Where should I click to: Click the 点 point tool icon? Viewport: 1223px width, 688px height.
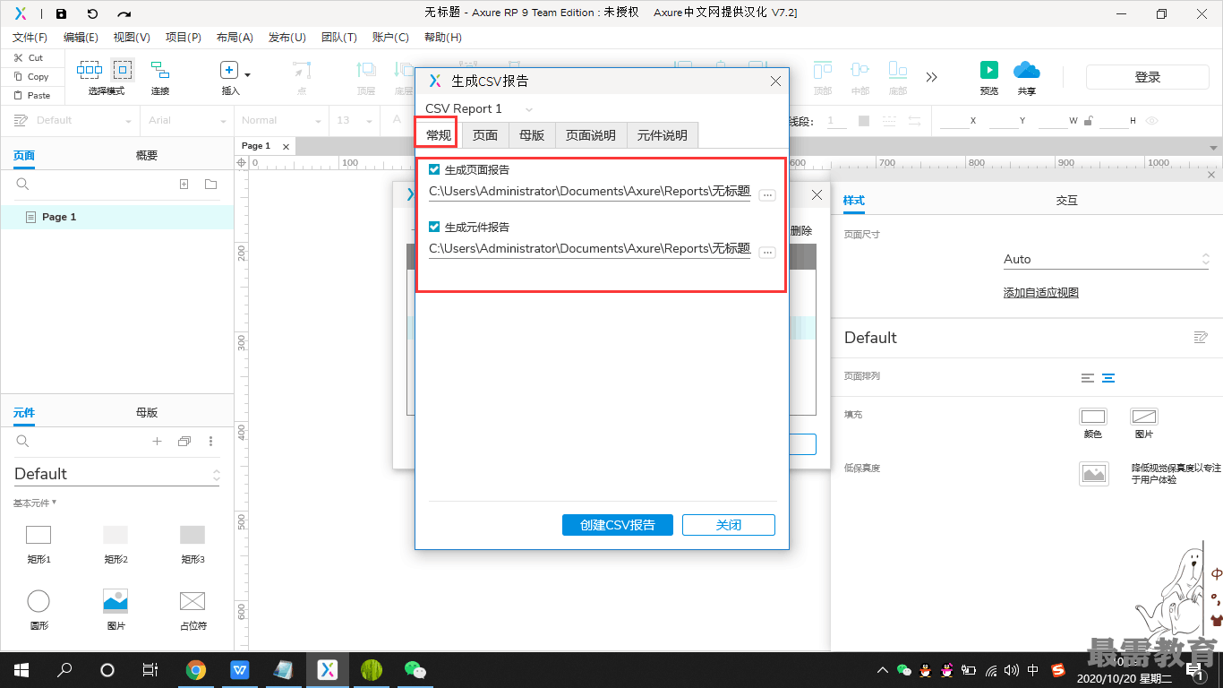[302, 70]
